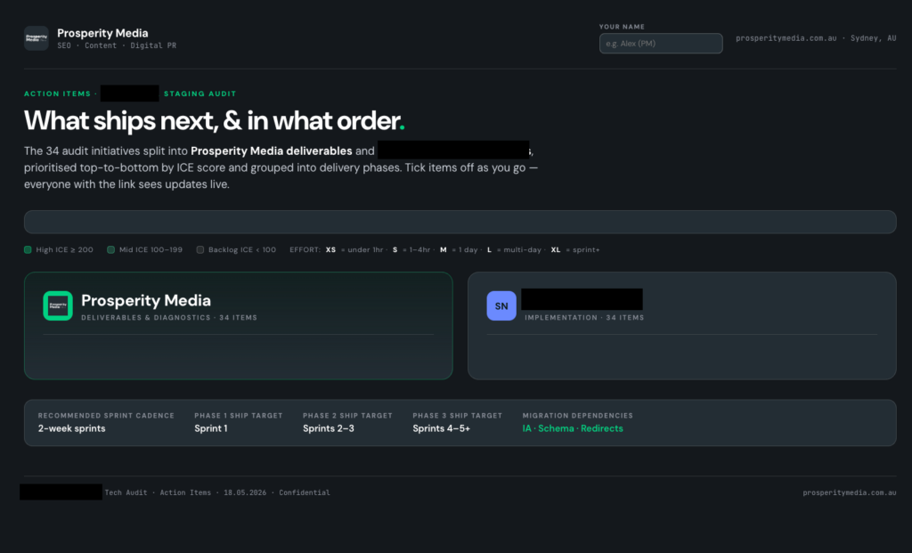Click the Mid ICE legend square
Image resolution: width=912 pixels, height=553 pixels.
tap(110, 249)
